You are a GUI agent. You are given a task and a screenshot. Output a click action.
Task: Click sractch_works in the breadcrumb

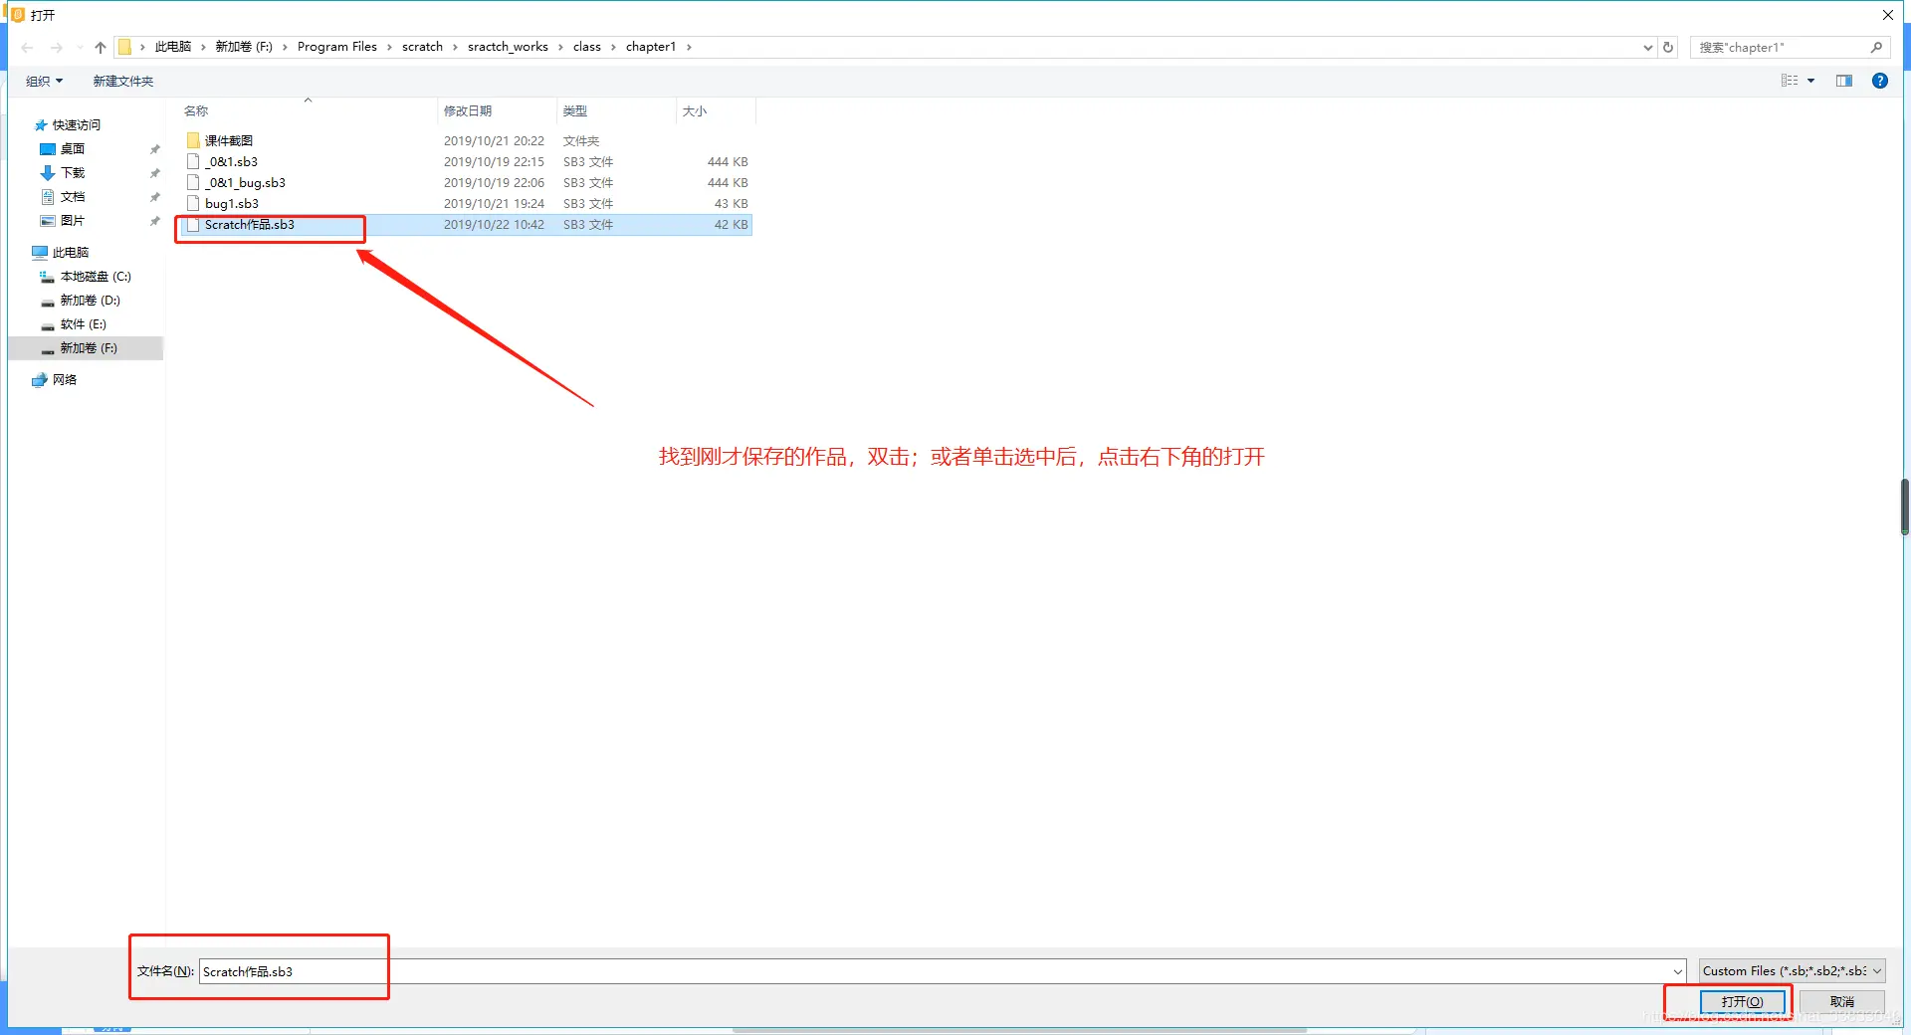[508, 47]
